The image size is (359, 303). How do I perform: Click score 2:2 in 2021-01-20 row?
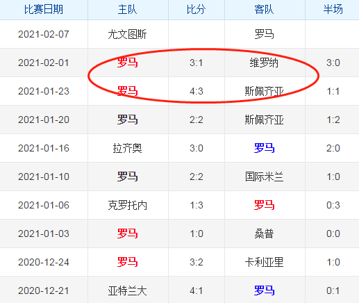[197, 120]
